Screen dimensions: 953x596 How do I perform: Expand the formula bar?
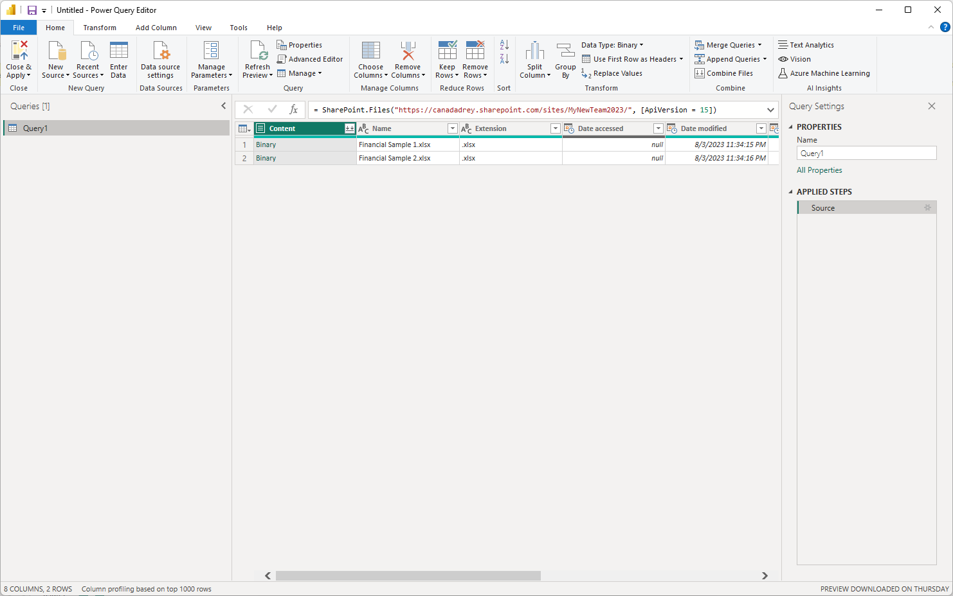click(x=770, y=110)
